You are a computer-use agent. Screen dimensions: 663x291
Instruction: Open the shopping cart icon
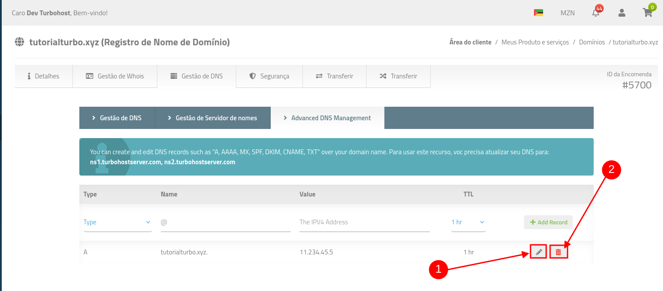(647, 13)
